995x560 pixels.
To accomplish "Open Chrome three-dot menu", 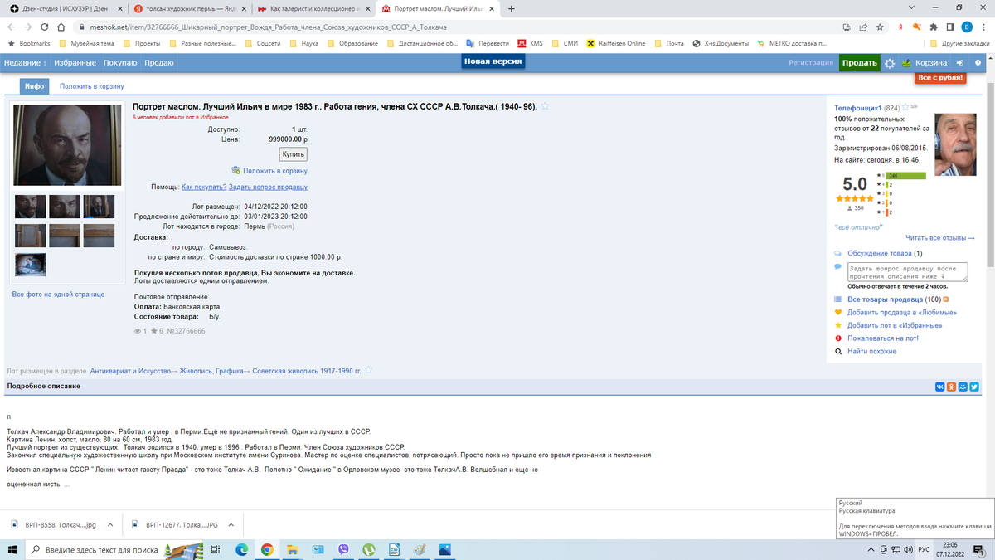I will click(983, 27).
